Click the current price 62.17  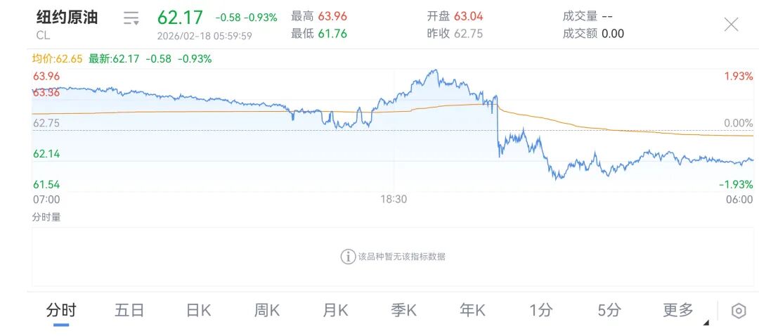coord(180,18)
